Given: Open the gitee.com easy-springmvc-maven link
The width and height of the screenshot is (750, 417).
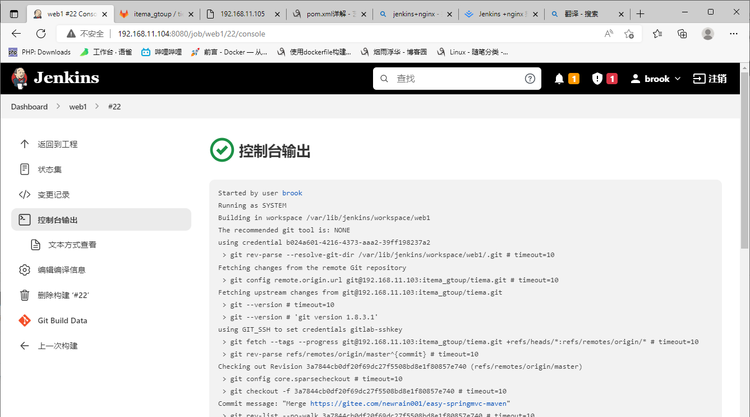Looking at the screenshot, I should coord(410,404).
